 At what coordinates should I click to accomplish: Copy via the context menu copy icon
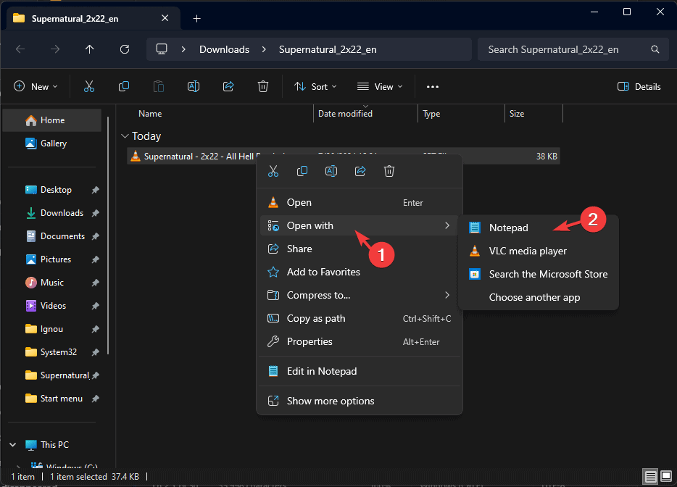coord(302,171)
